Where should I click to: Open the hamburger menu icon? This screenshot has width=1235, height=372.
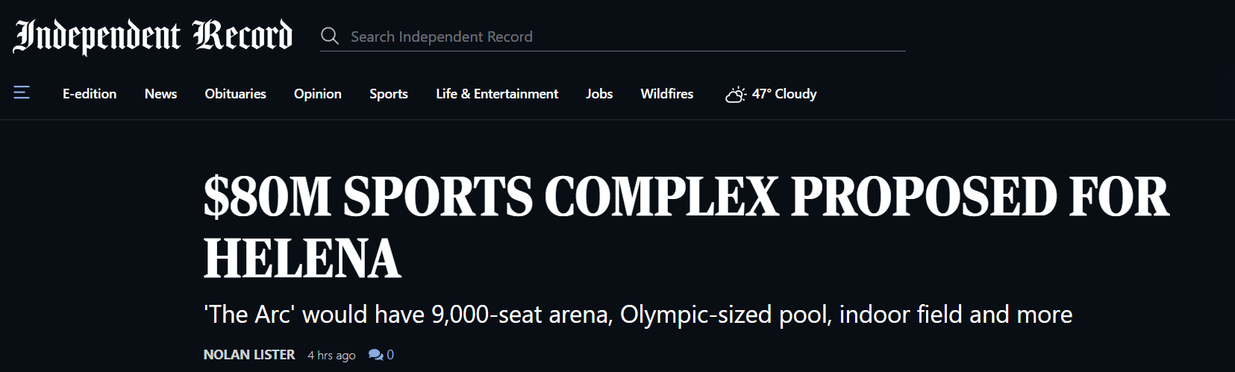pyautogui.click(x=22, y=92)
